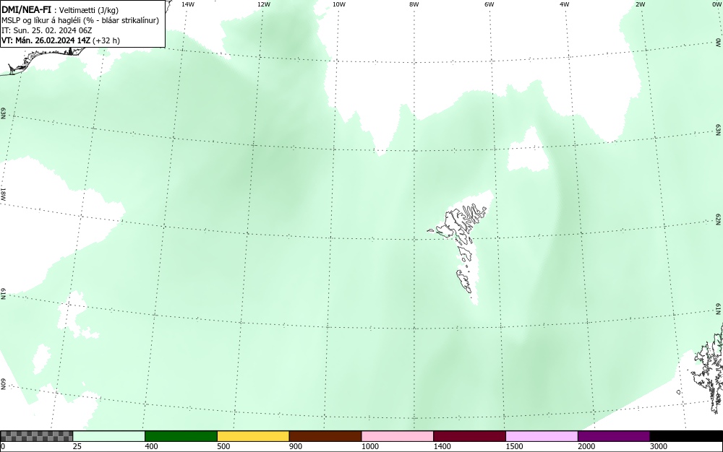Click the "60N" label on left edge
Screen dimensions: 723x452
(3, 384)
